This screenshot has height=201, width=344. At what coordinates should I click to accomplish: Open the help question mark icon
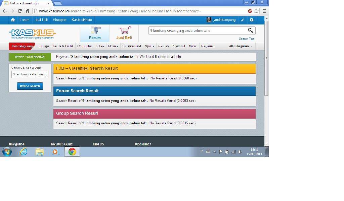pyautogui.click(x=251, y=20)
